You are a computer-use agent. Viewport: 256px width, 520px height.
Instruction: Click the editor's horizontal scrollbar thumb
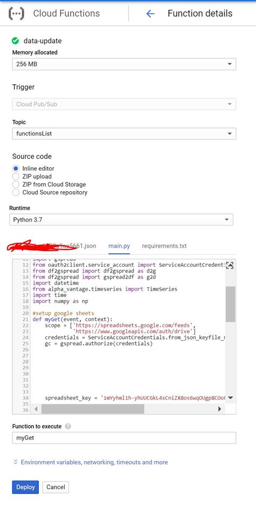(x=93, y=409)
